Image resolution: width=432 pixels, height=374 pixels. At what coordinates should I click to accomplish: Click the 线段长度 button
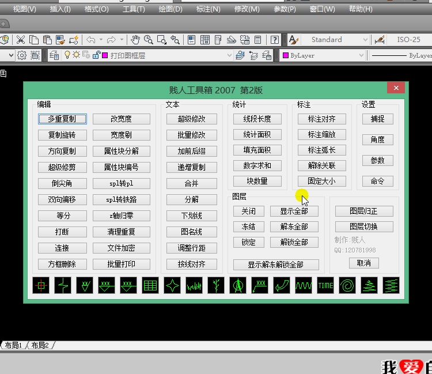(x=257, y=119)
